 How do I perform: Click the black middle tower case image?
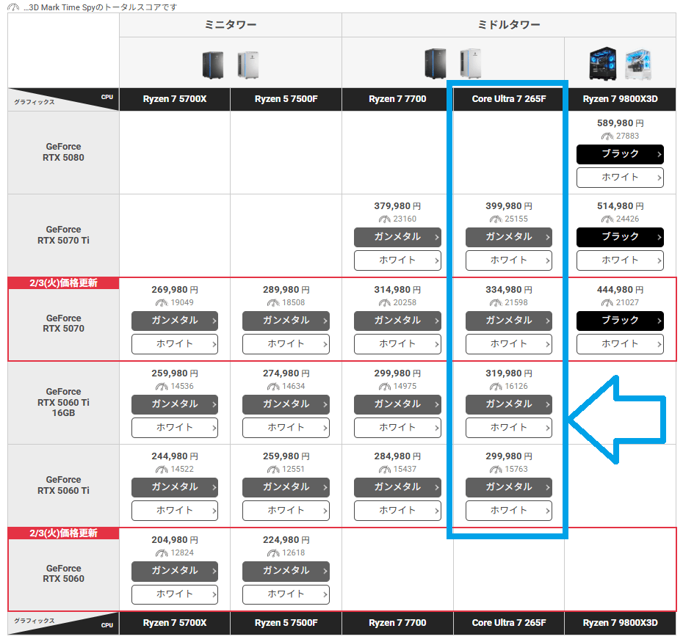(435, 64)
